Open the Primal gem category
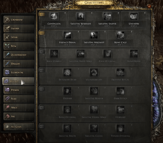Viewport: 163px width, 143px height. coord(19,90)
